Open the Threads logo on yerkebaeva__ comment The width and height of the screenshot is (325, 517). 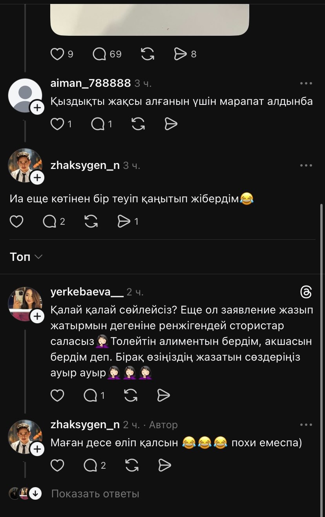[306, 292]
